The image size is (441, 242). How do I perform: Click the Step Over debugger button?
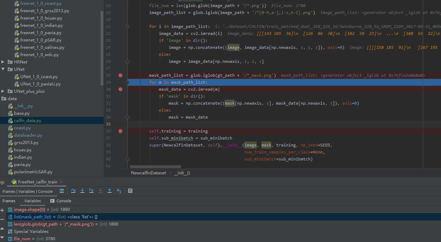click(73, 191)
